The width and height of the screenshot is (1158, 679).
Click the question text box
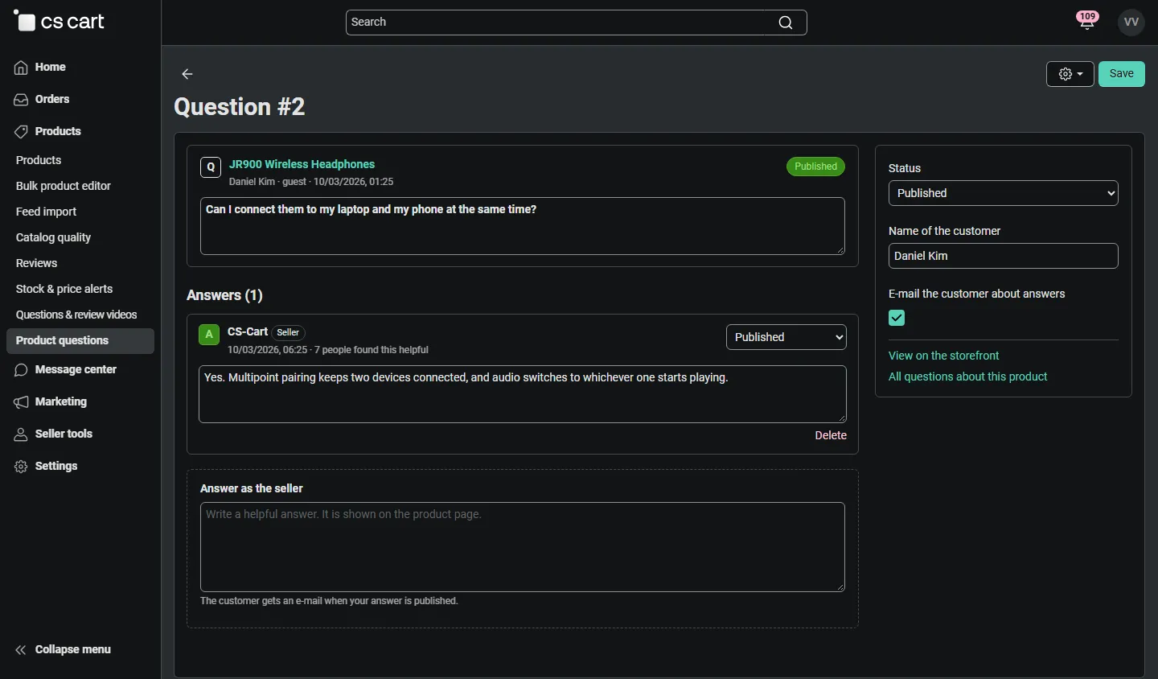(523, 226)
